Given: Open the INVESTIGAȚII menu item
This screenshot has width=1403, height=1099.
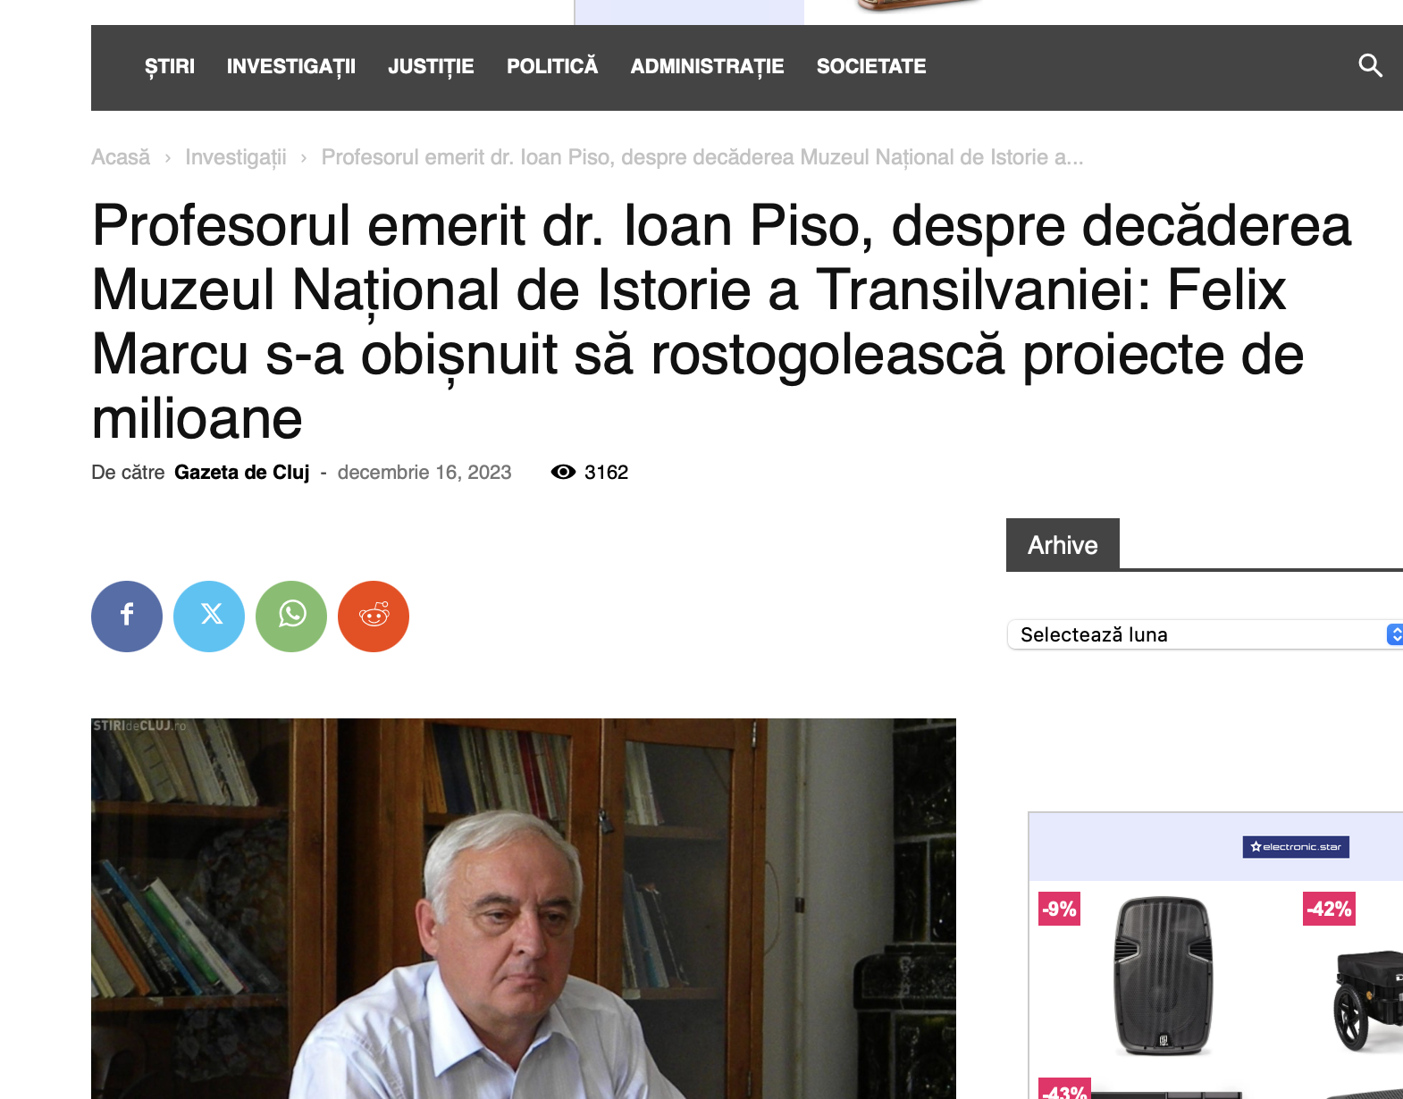Looking at the screenshot, I should click(291, 67).
